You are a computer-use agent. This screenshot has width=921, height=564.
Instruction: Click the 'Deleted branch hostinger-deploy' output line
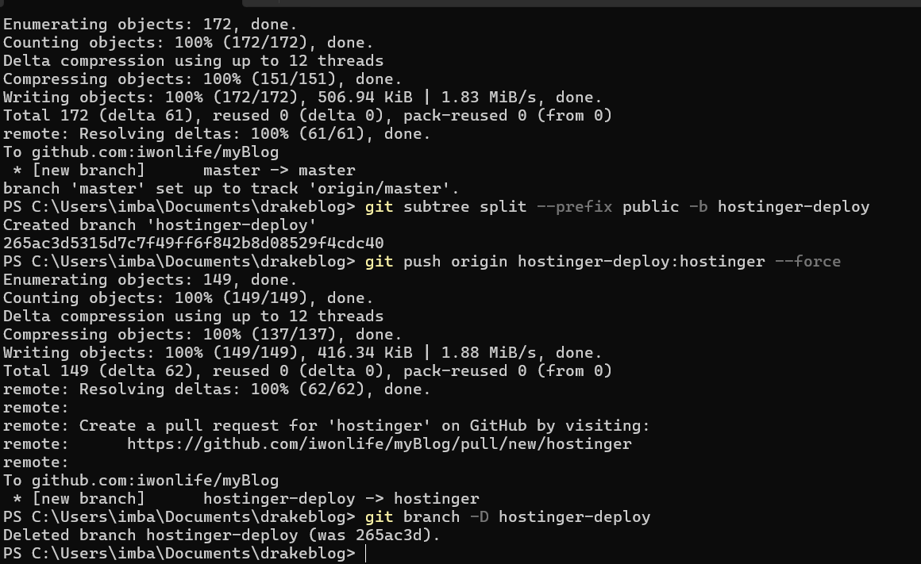(x=221, y=535)
